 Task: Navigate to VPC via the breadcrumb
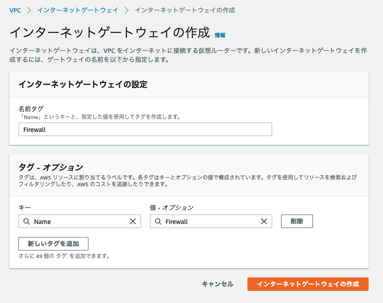tap(16, 10)
